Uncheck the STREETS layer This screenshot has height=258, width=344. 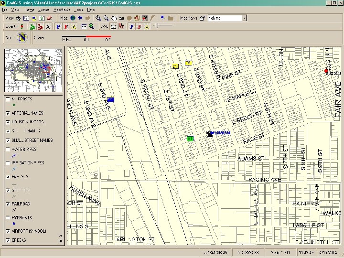pos(8,190)
